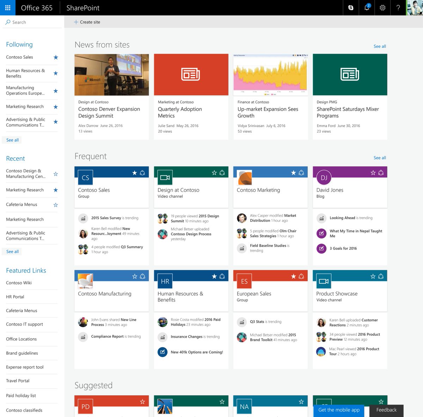Image resolution: width=423 pixels, height=417 pixels.
Task: Open group link on Contoso Sales card
Action: [x=142, y=173]
